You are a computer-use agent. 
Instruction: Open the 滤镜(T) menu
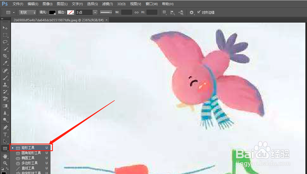click(108, 4)
